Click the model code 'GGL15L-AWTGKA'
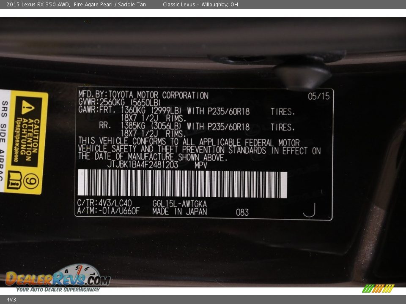 (179, 204)
